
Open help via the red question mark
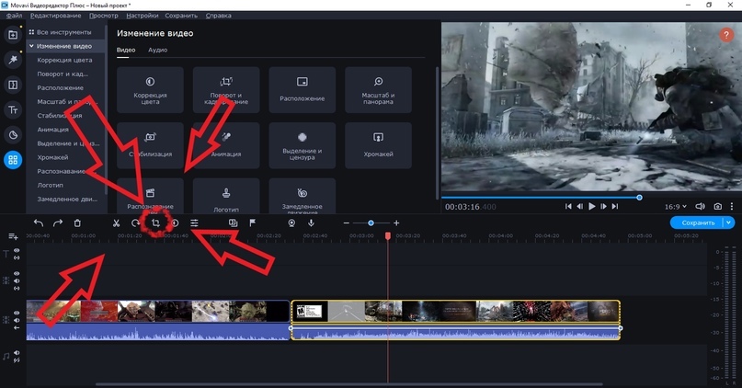click(x=726, y=35)
